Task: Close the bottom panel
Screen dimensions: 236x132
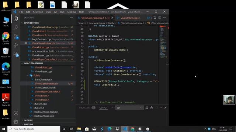Action: [x=165, y=107]
